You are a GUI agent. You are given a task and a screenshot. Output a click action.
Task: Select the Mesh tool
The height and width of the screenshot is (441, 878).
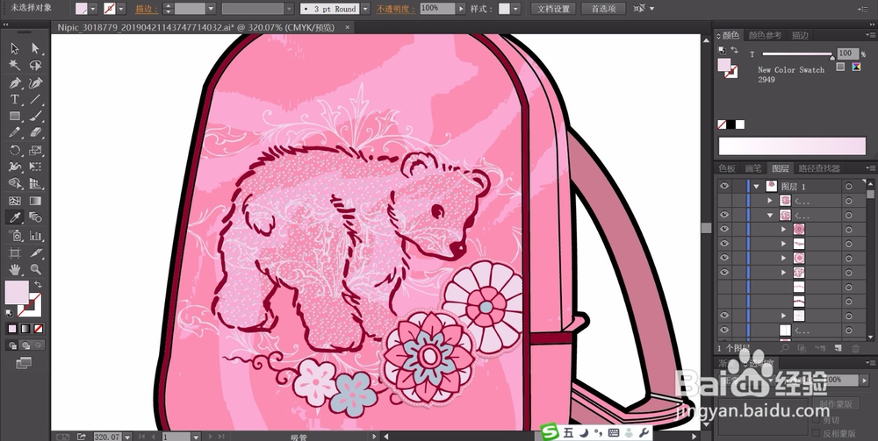click(x=15, y=201)
